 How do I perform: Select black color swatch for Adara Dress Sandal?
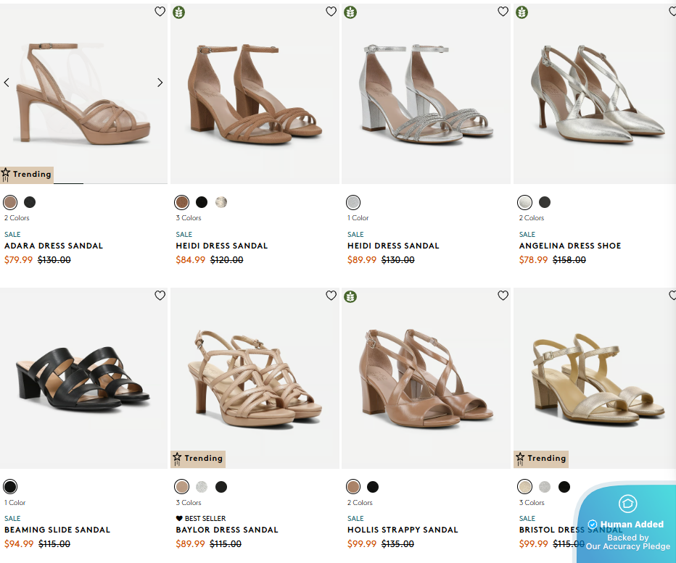coord(30,202)
